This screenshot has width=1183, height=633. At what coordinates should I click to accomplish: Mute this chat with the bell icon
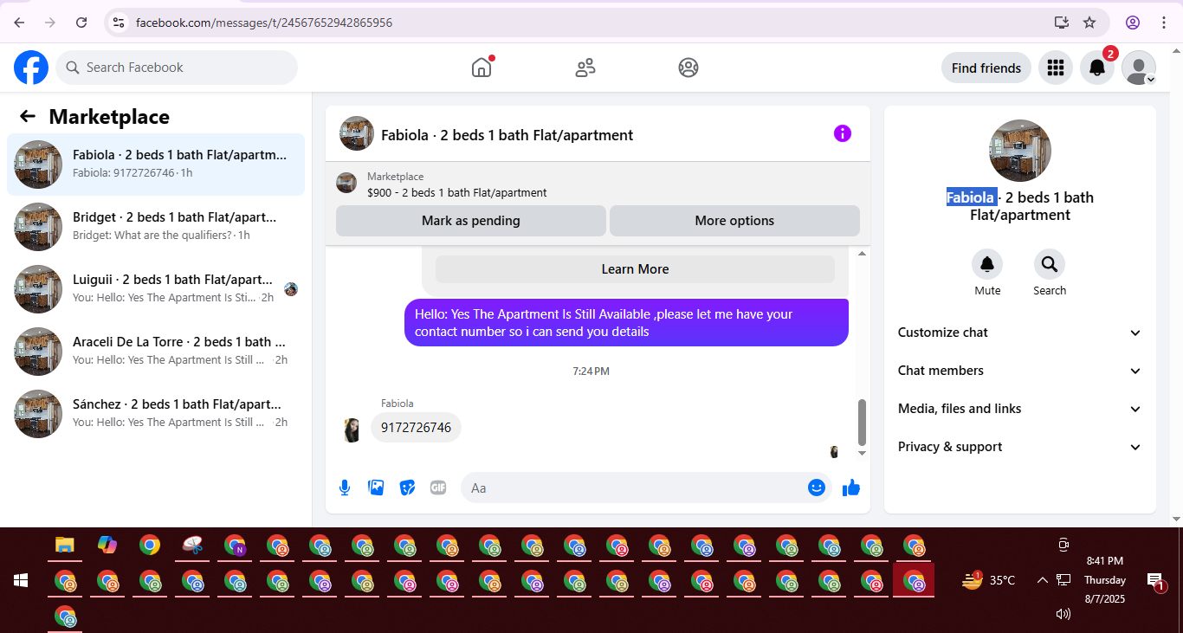point(987,264)
